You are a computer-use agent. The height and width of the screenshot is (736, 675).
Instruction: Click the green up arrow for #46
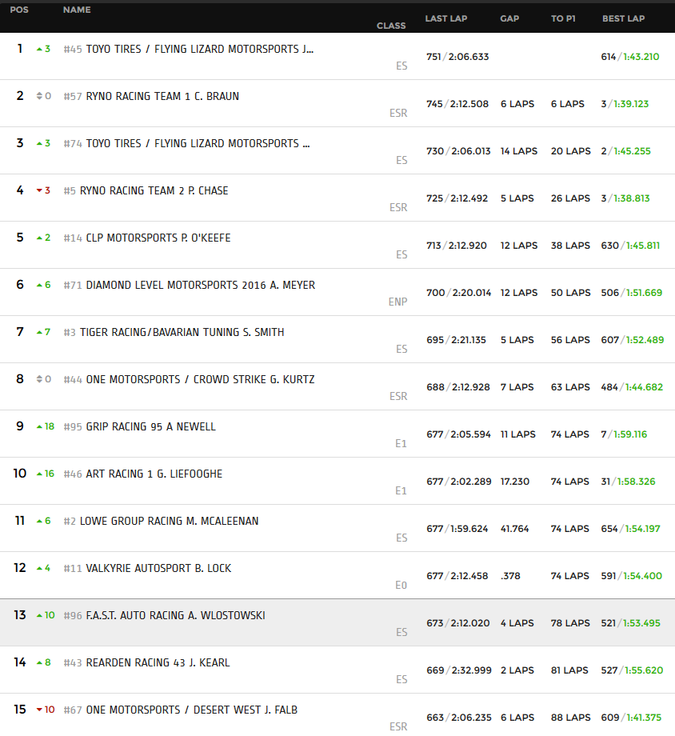pyautogui.click(x=39, y=474)
